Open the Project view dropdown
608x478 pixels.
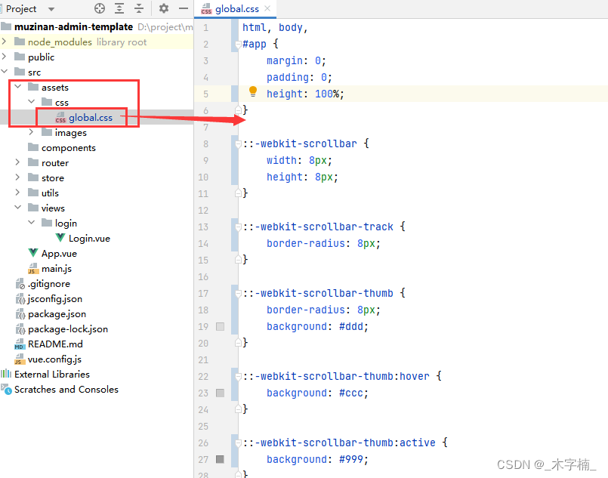click(x=51, y=9)
